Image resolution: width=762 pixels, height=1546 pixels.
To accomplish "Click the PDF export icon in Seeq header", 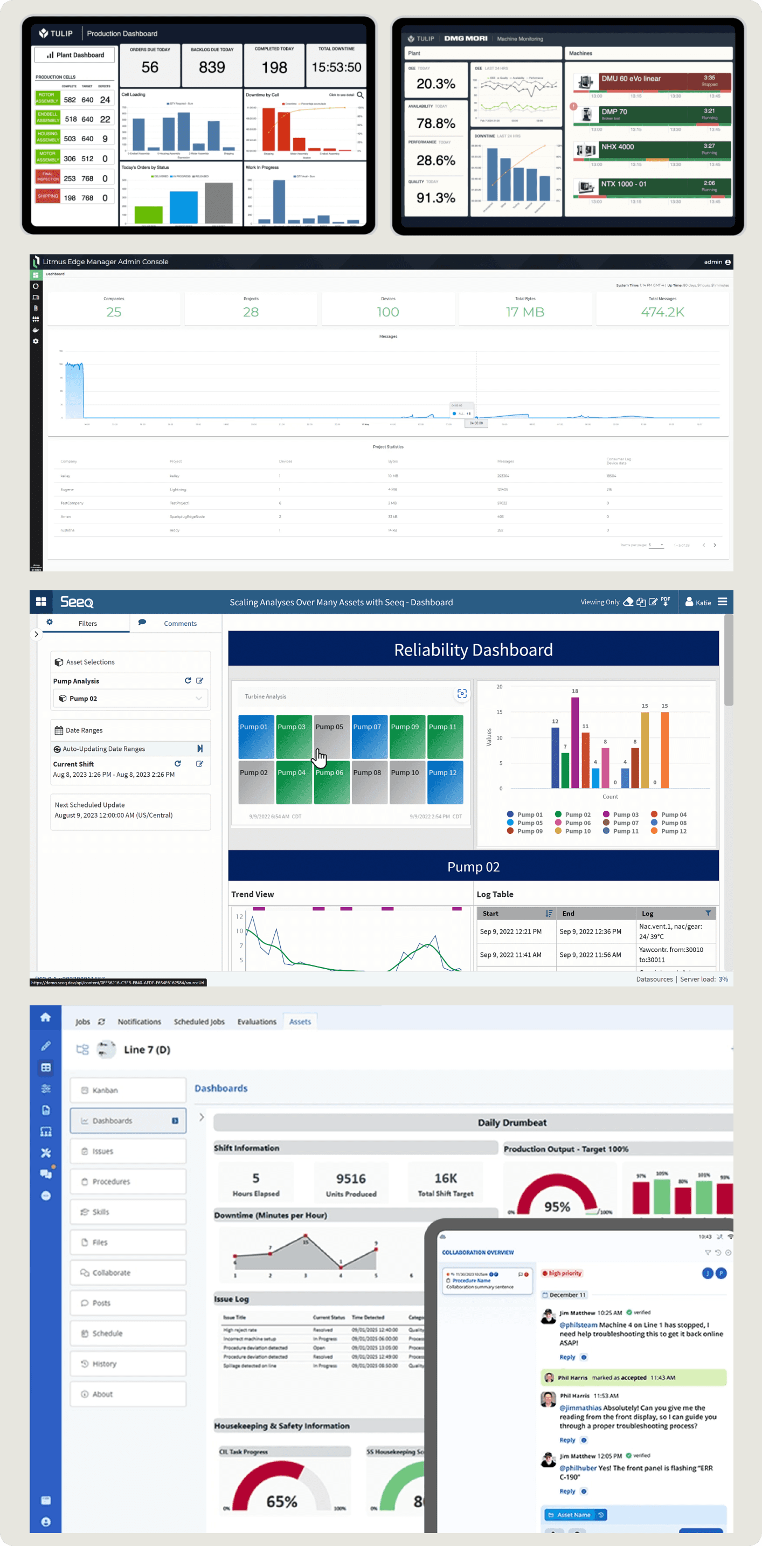I will pos(666,602).
